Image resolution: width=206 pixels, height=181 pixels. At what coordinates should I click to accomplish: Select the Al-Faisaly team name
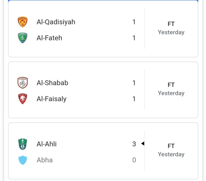click(x=51, y=99)
